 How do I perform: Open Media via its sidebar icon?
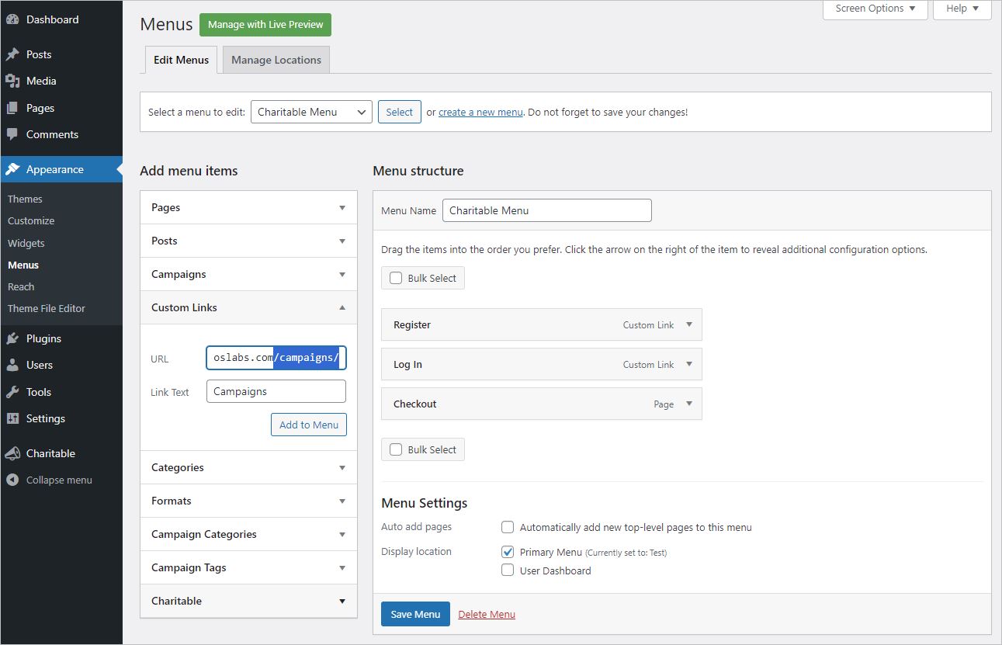(12, 81)
